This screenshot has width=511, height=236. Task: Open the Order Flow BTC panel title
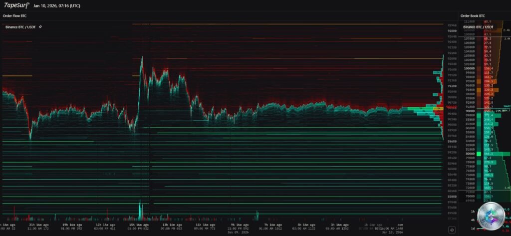14,16
